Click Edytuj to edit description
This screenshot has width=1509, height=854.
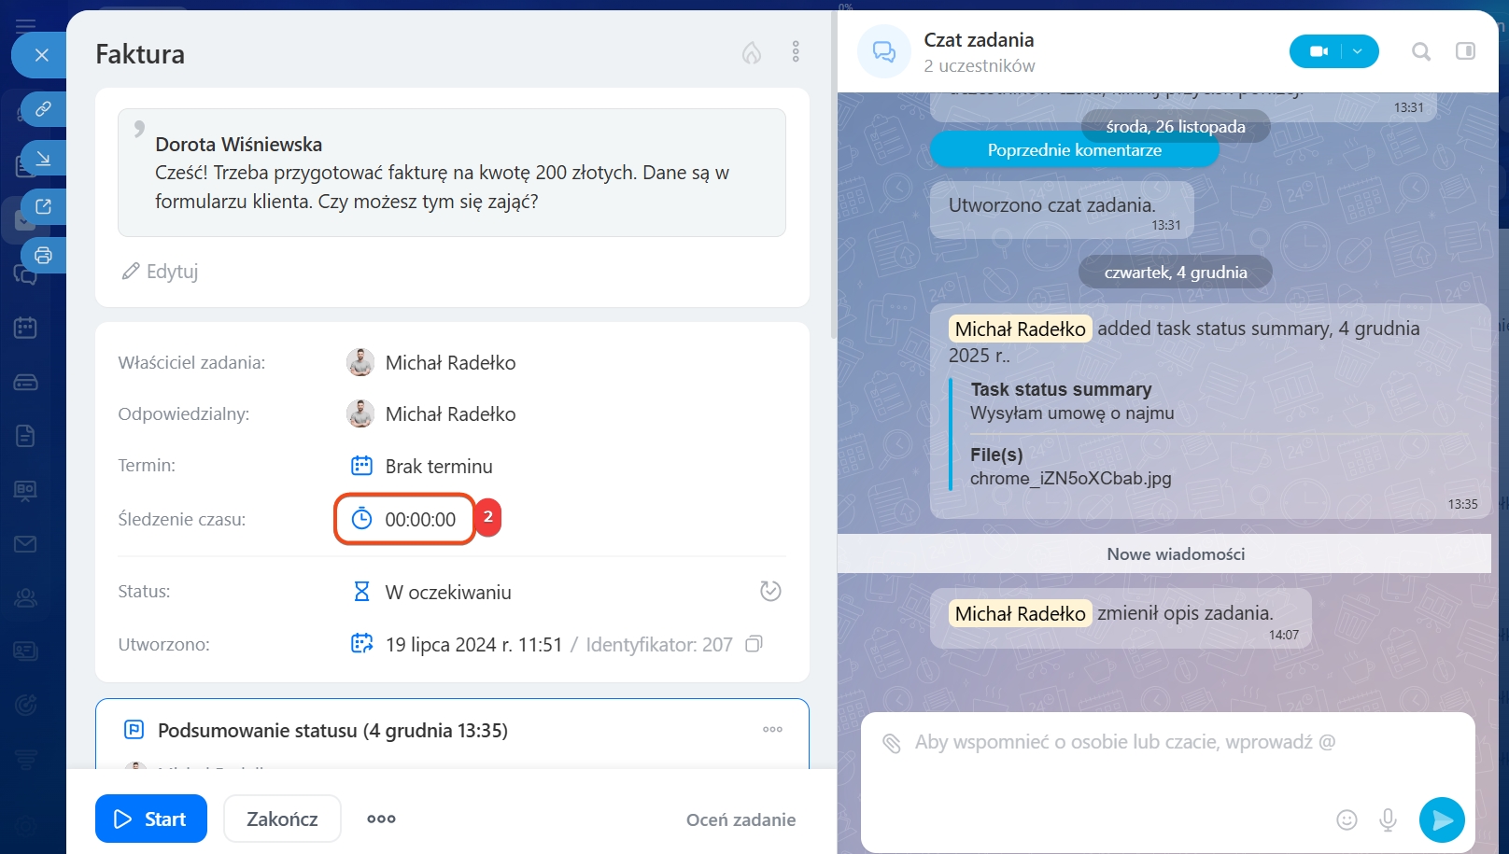point(160,272)
